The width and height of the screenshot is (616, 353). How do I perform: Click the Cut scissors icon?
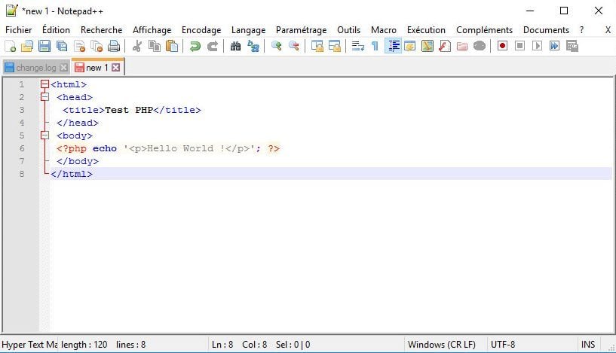137,46
